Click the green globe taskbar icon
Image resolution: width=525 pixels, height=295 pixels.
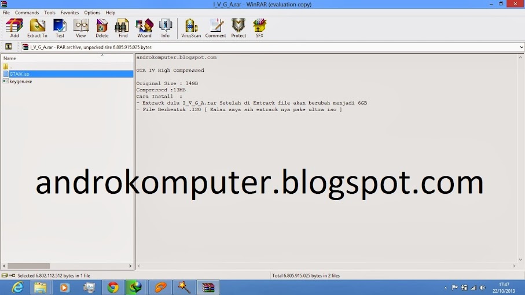(135, 287)
